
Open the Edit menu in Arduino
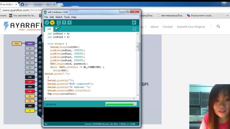52,17
